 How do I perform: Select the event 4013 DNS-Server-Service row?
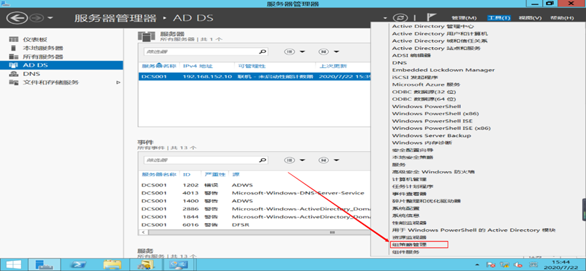coord(255,193)
